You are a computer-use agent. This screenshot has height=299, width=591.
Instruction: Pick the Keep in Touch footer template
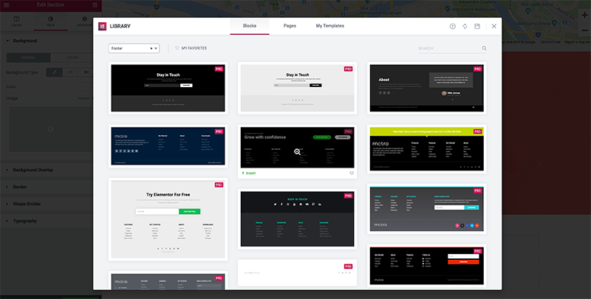click(297, 219)
